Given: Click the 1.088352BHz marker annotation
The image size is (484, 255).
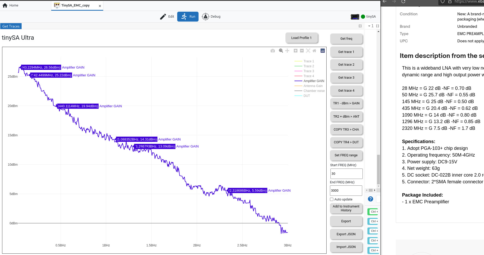Looking at the screenshot, I should [137, 139].
